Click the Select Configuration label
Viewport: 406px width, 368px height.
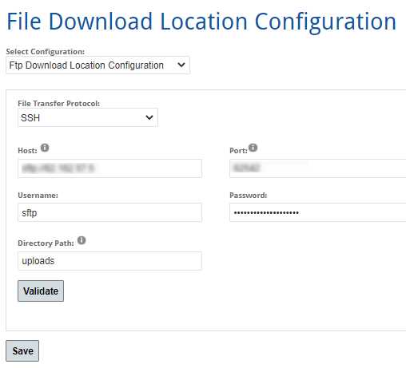point(46,52)
